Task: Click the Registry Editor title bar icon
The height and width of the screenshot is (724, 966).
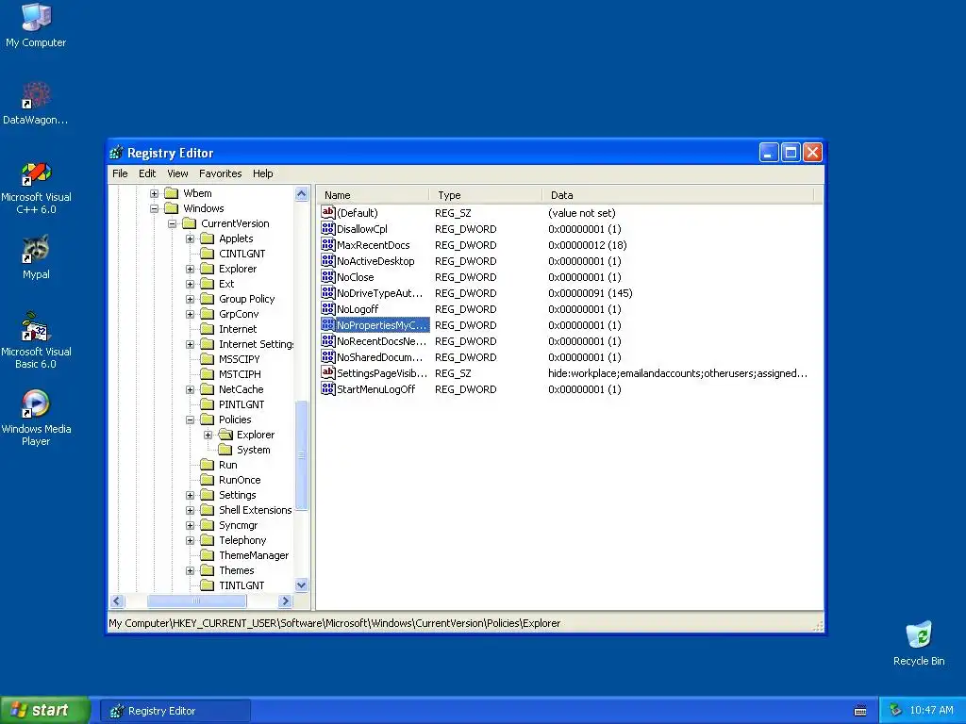Action: 116,153
